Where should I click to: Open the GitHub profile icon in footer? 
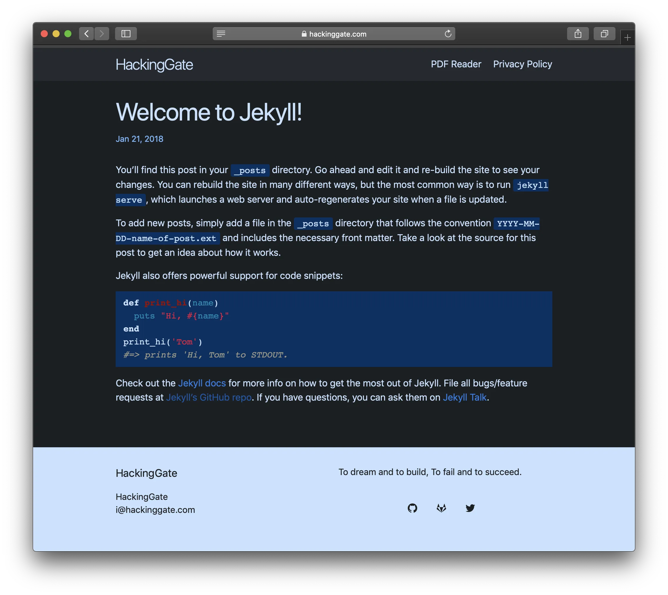tap(412, 508)
